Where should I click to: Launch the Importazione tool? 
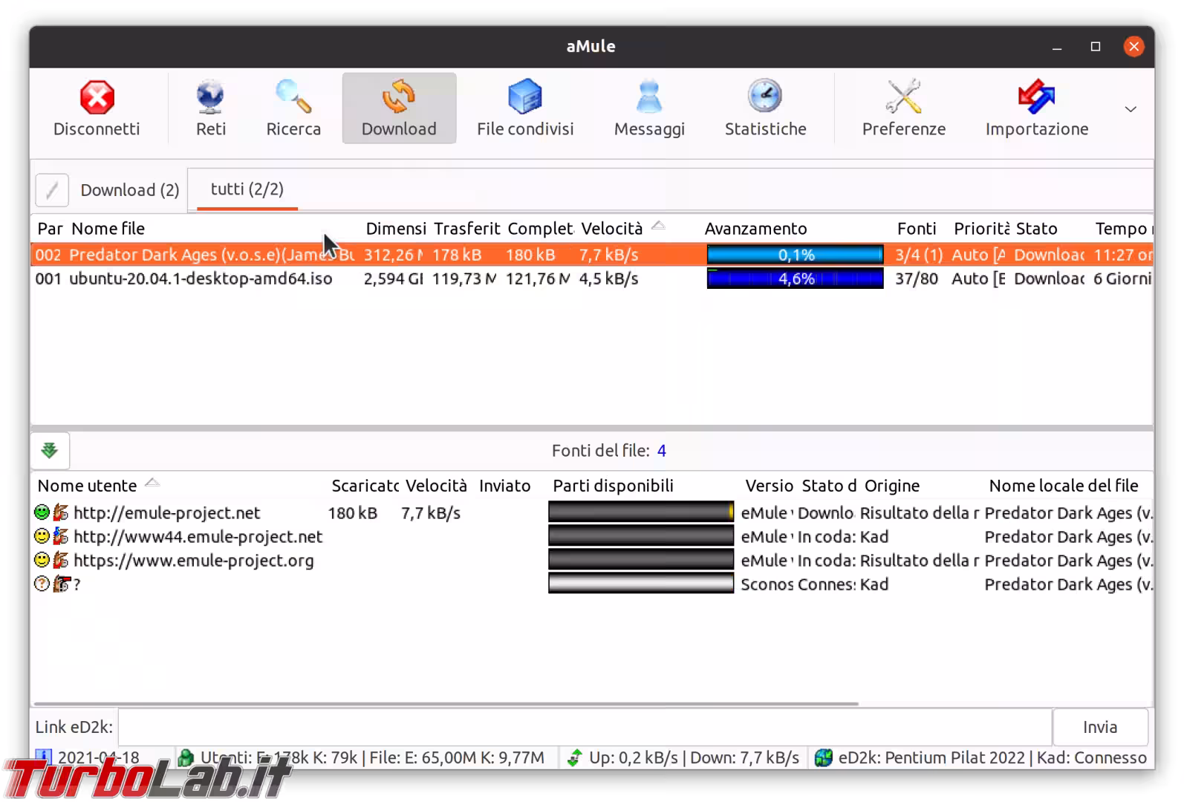(1036, 108)
